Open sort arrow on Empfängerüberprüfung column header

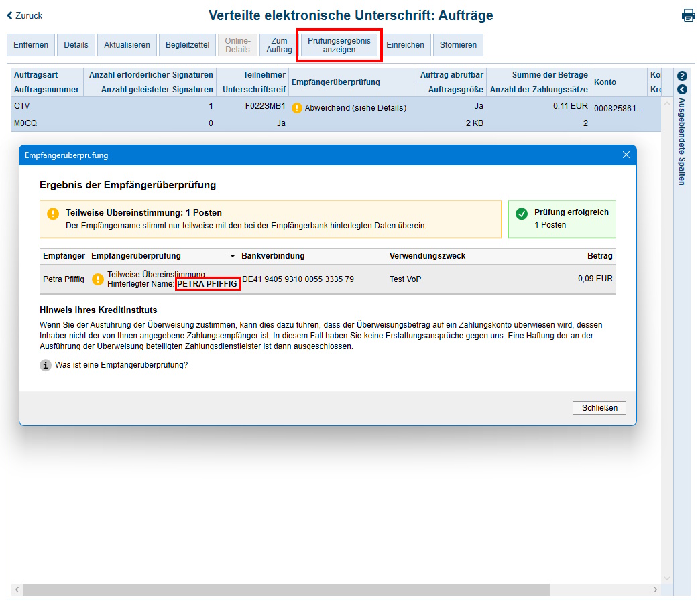click(233, 256)
